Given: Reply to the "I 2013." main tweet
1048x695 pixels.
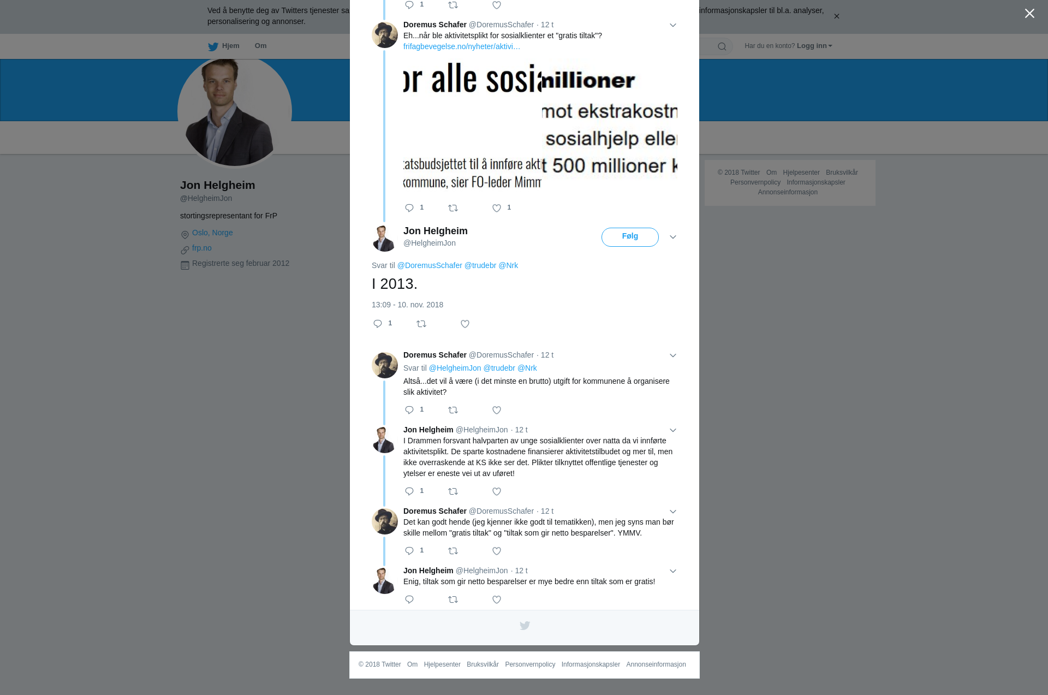Looking at the screenshot, I should (x=378, y=324).
